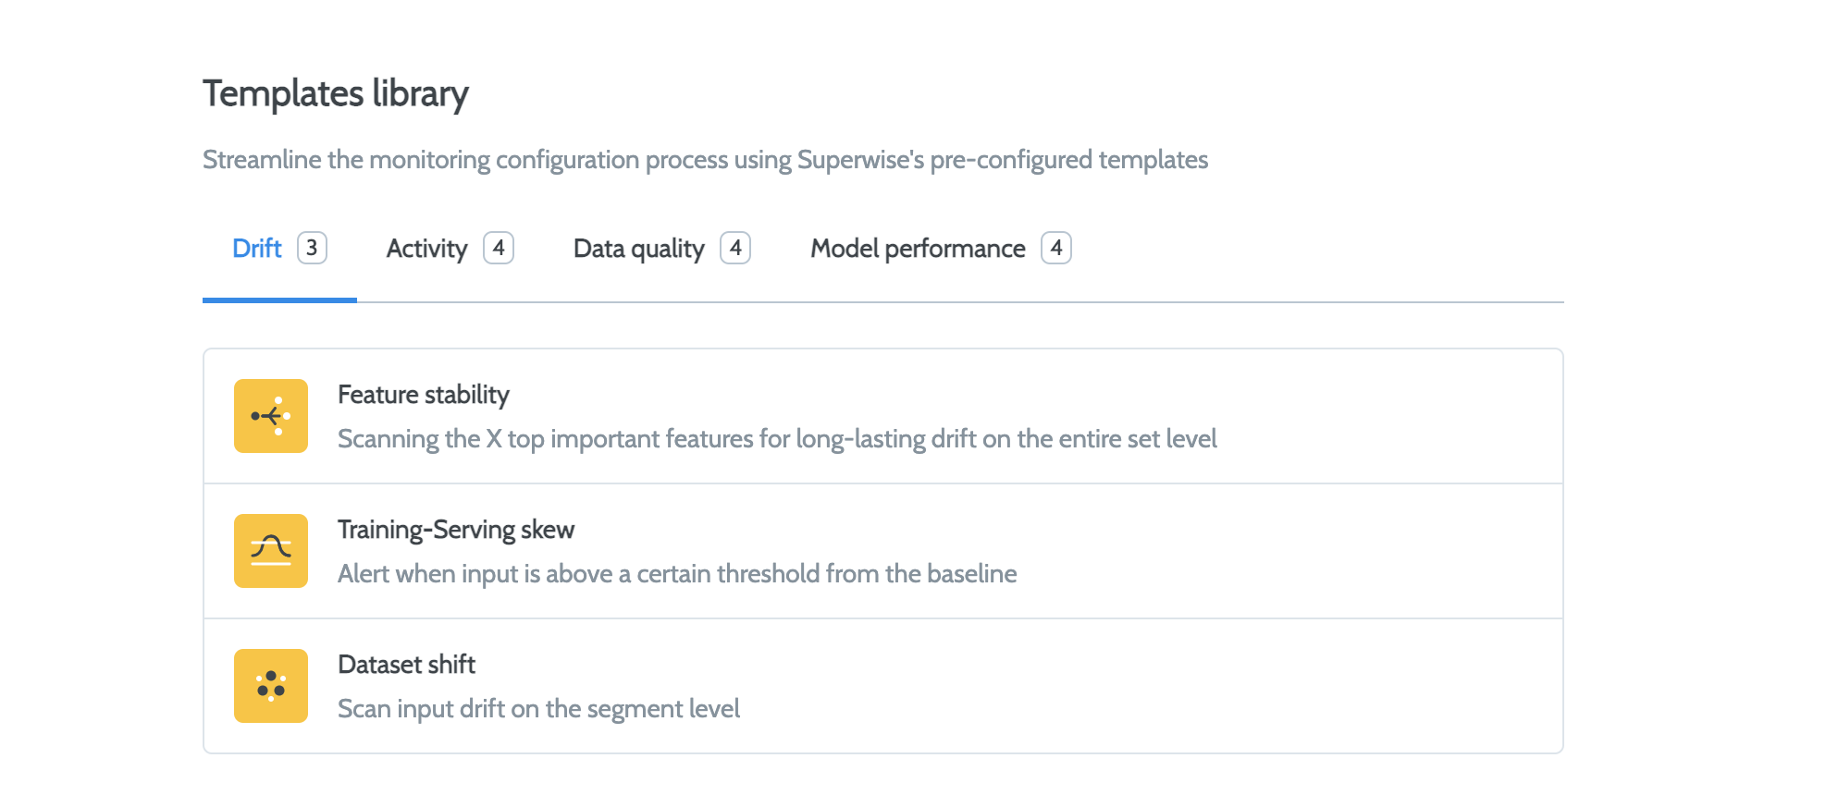Switch to the Drift tab
This screenshot has height=795, width=1826.
click(x=257, y=249)
